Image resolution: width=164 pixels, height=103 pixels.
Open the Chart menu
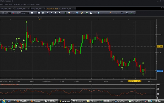(6, 4)
